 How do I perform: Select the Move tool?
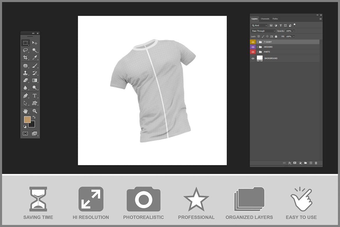pos(35,43)
